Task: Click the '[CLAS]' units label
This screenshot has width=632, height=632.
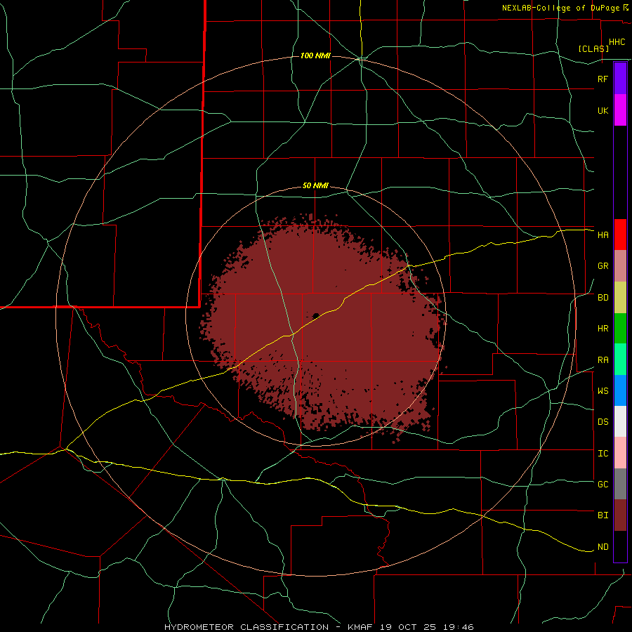Action: click(593, 48)
